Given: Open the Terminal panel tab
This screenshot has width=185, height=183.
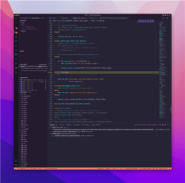Looking at the screenshot, I should coord(69,125).
